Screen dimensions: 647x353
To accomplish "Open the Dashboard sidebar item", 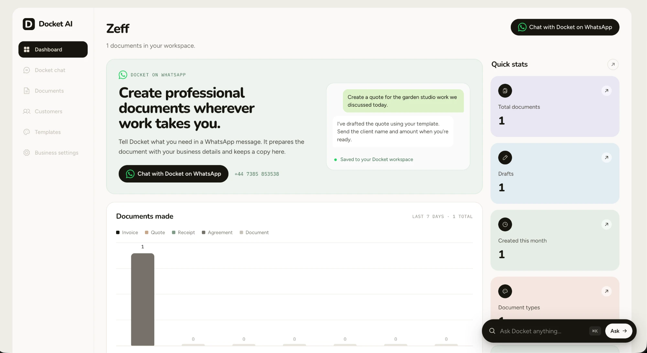I will click(53, 50).
